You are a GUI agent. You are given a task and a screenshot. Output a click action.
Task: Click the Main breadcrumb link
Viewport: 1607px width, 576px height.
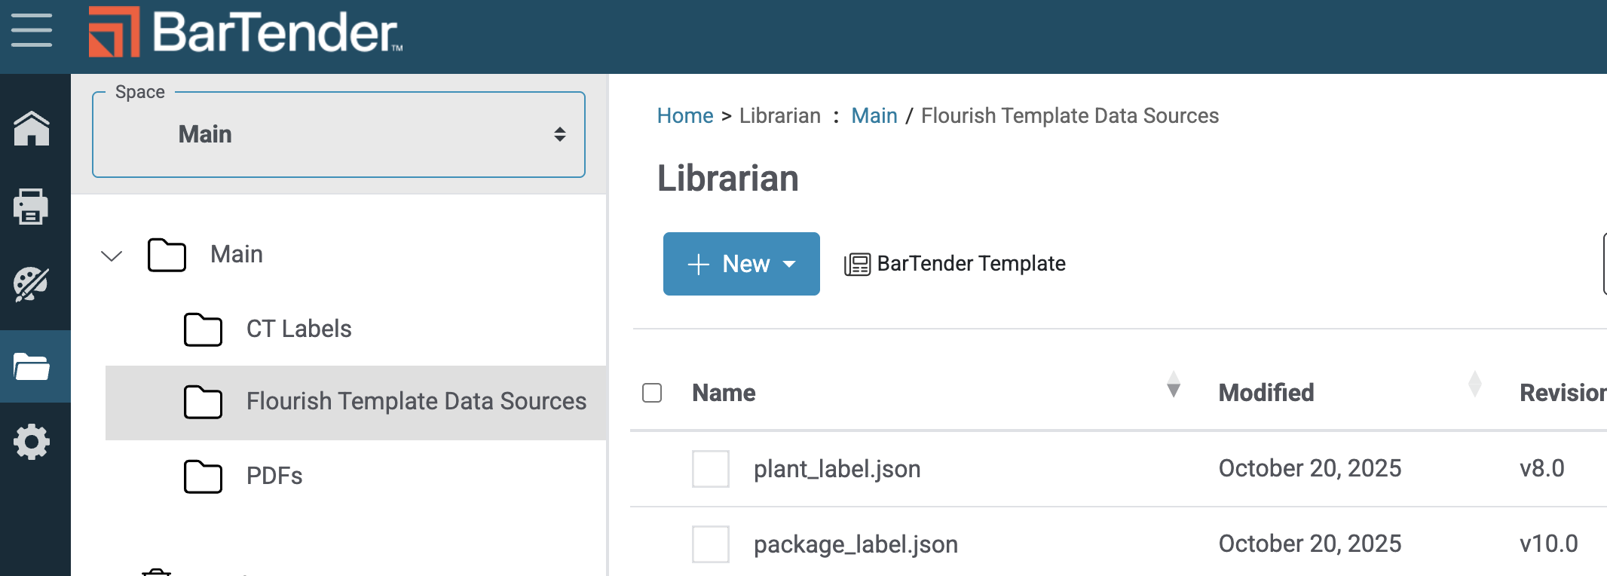click(x=874, y=115)
